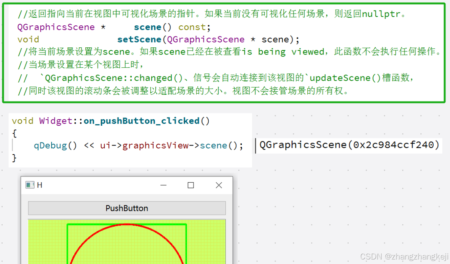This screenshot has width=450, height=264.
Task: Click the debug output QGraphicsScene(0x2c984ccf240)
Action: click(349, 145)
